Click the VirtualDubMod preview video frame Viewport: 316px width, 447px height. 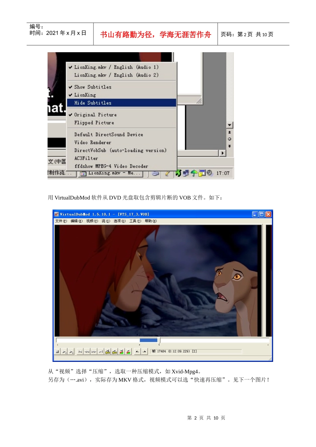158,281
